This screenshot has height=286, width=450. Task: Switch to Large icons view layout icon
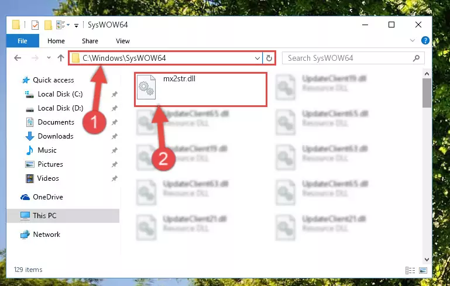(x=423, y=270)
